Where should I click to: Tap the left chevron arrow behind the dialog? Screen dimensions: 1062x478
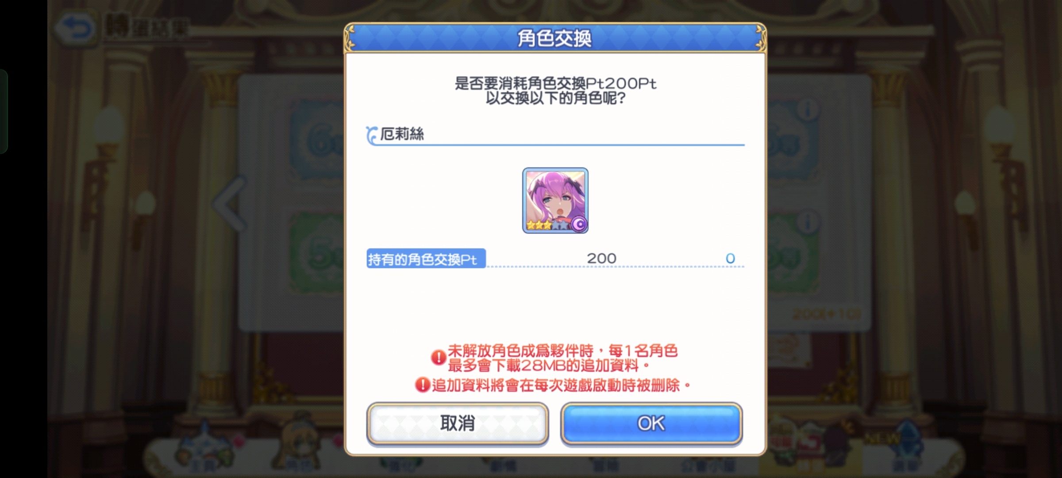229,204
